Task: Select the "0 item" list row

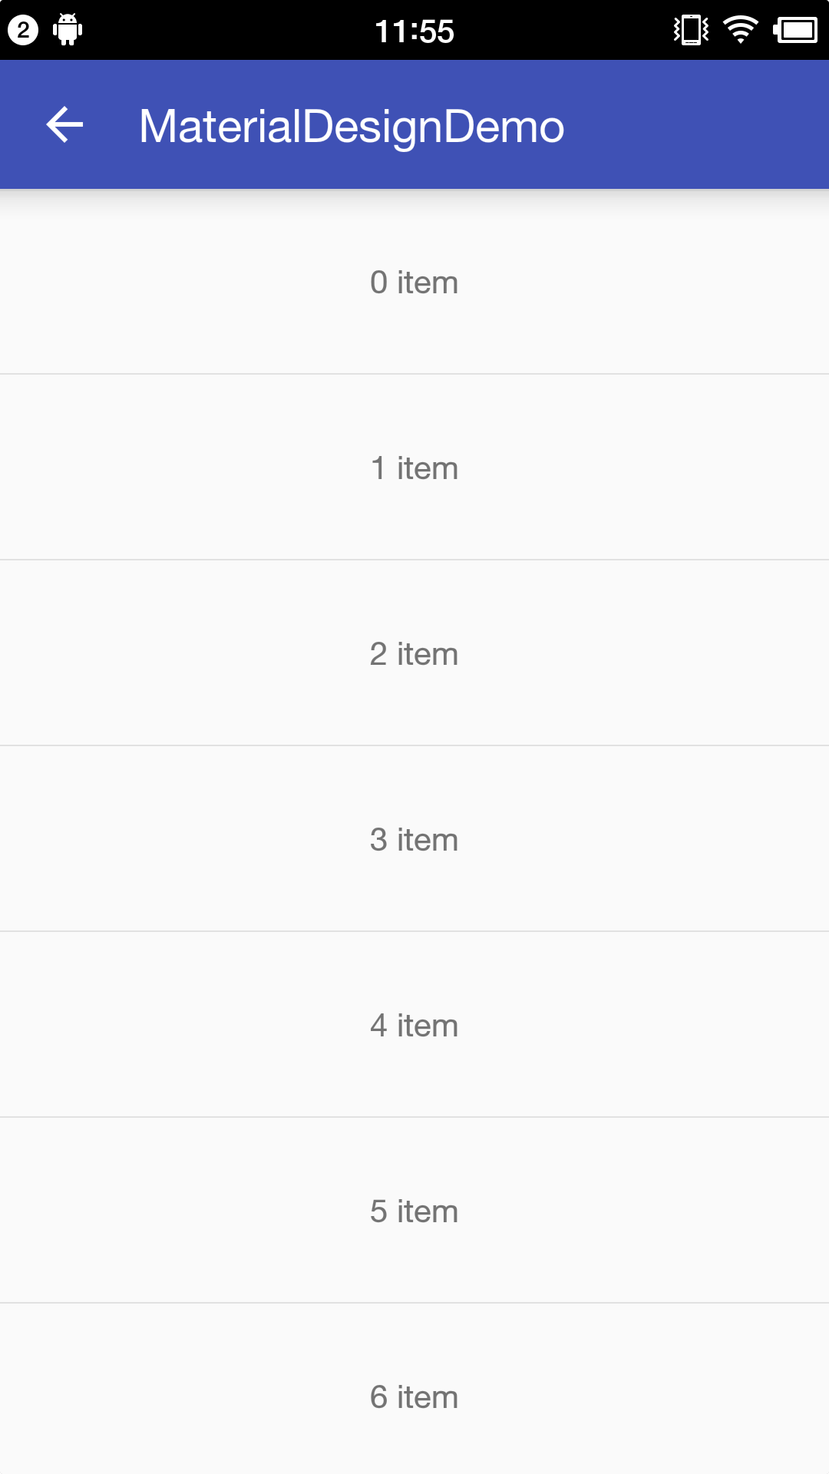Action: tap(414, 283)
